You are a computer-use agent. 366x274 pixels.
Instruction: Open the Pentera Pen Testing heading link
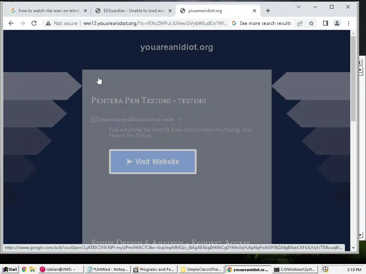pyautogui.click(x=148, y=100)
